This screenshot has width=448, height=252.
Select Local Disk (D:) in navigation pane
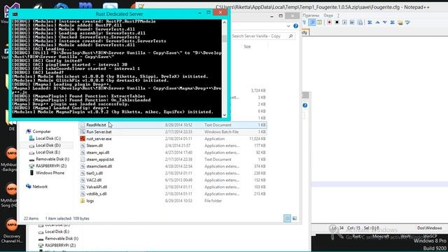coord(48,145)
